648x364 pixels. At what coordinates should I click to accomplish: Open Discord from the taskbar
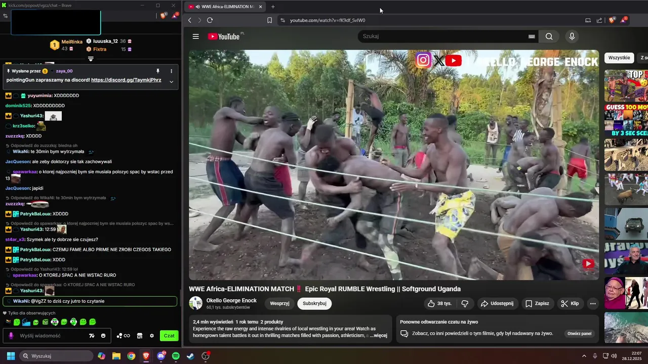click(161, 356)
